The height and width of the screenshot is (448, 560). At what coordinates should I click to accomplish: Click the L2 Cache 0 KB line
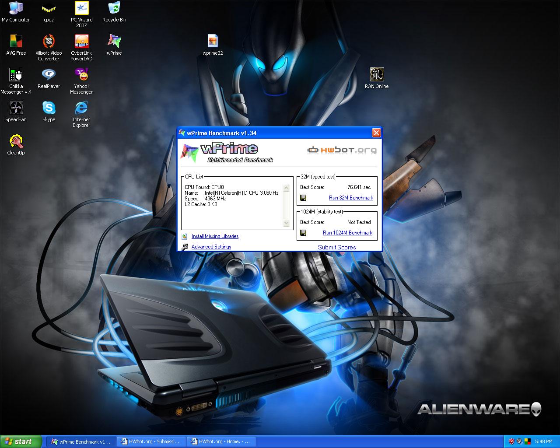click(201, 204)
